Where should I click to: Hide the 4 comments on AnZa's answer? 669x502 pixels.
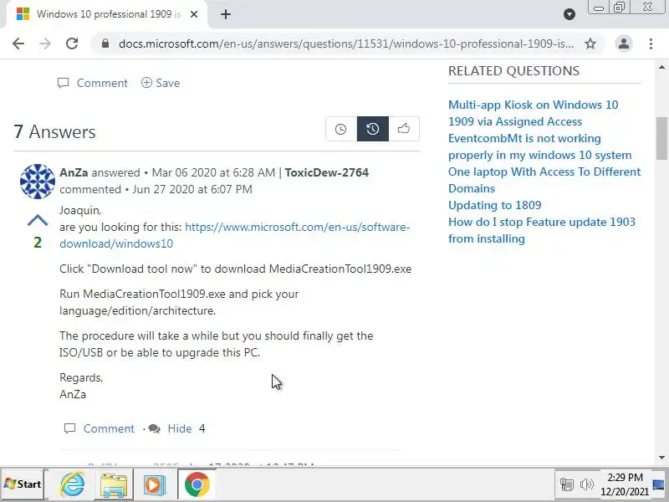[x=180, y=428]
